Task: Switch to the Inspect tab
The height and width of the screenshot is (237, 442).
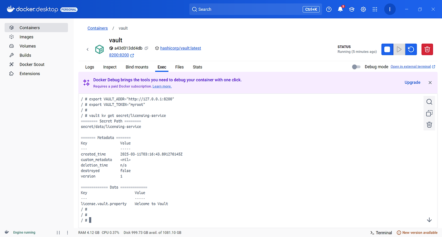Action: point(110,67)
